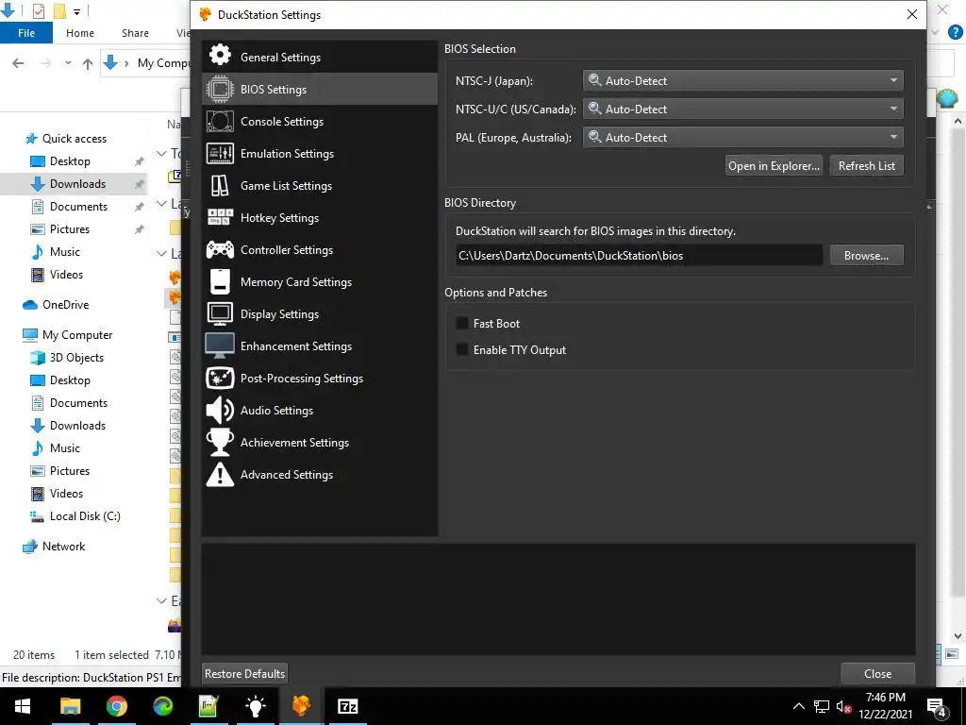Screen dimensions: 966x725
Task: Click the network tray icon
Action: (x=822, y=706)
